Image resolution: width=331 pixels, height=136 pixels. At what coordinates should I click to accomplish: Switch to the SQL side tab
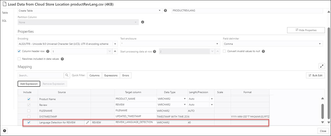click(x=4, y=21)
